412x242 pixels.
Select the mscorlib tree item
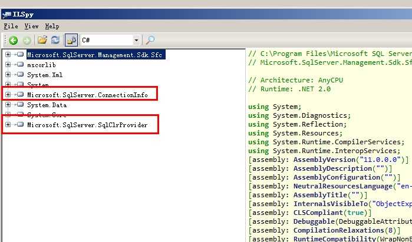(41, 65)
